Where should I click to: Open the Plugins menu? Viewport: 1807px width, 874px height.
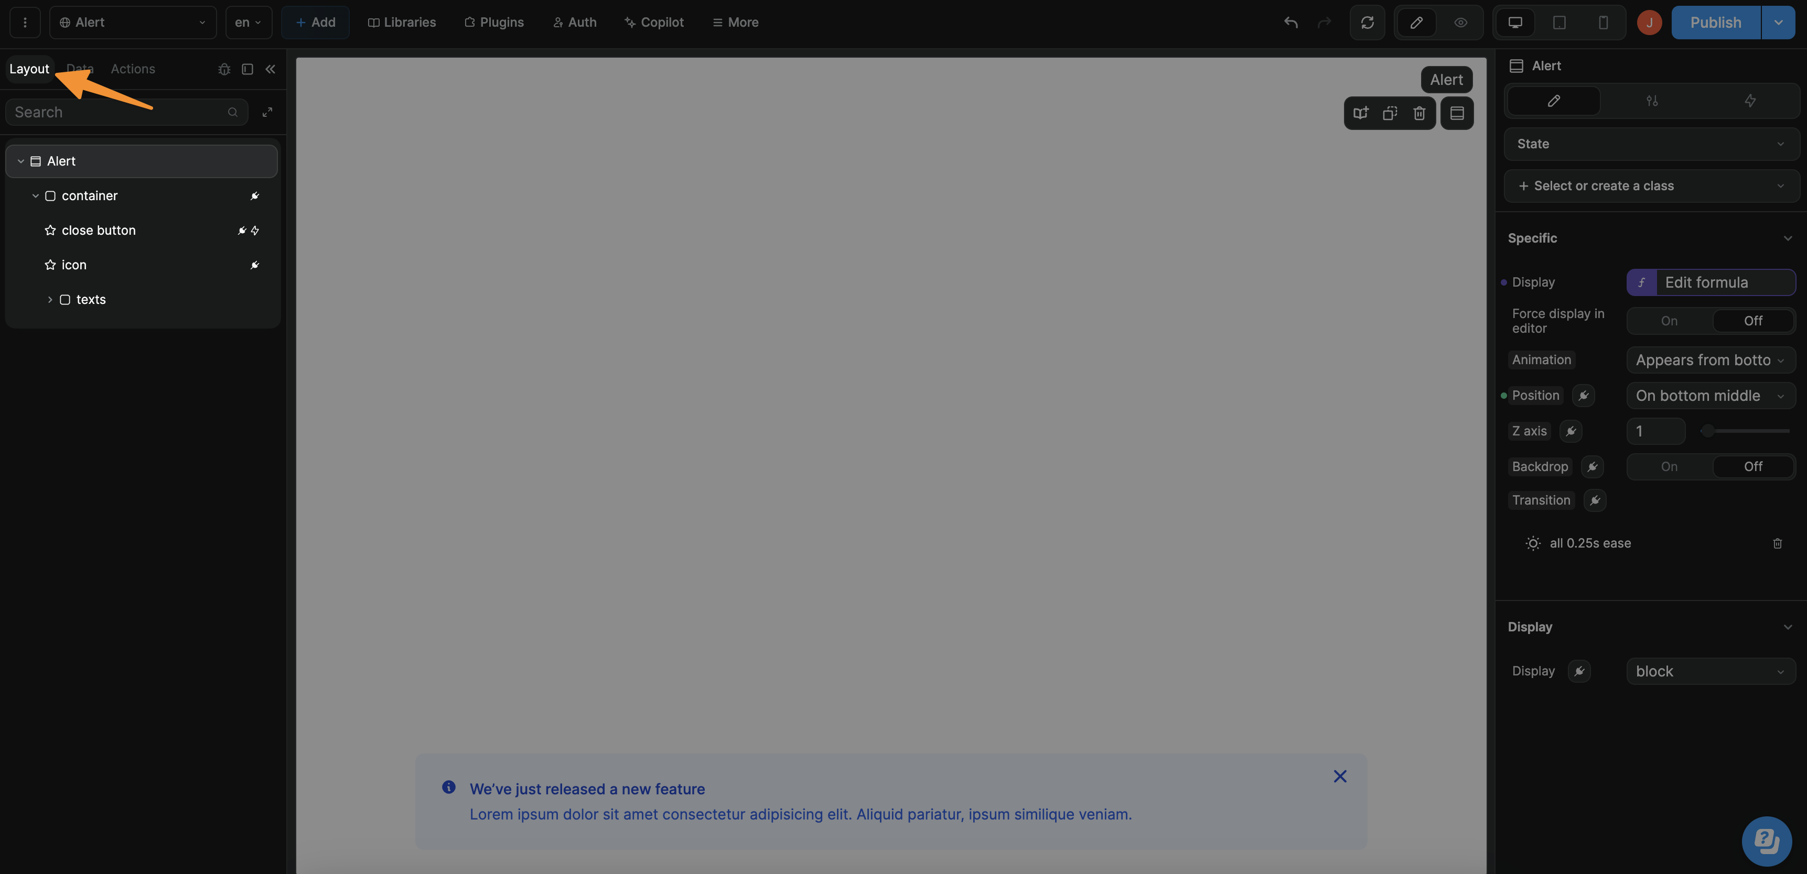(x=494, y=23)
